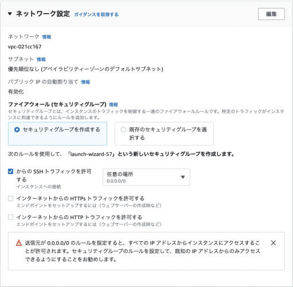
Task: Click the dropdown arrow on 任意の場所
Action: point(183,177)
